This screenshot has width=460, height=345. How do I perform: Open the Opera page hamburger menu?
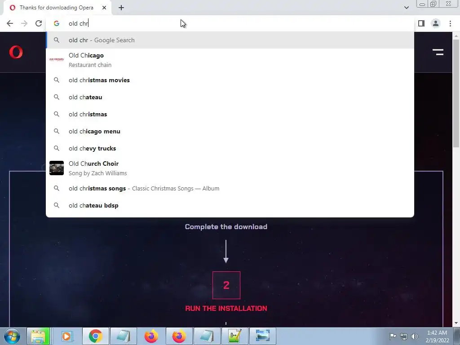[438, 52]
